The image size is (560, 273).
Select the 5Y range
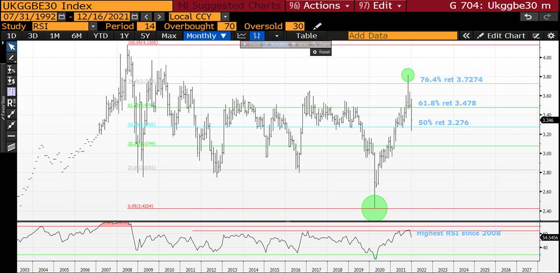(146, 36)
